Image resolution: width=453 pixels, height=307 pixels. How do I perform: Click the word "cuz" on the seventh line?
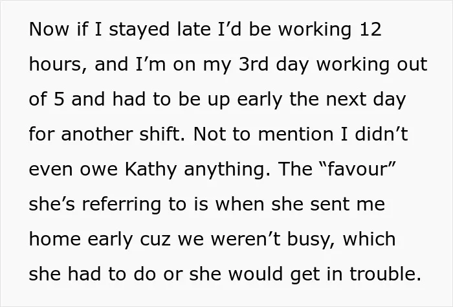[x=155, y=240]
